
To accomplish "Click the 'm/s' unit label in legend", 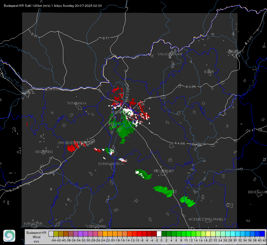I will (x=37, y=241).
